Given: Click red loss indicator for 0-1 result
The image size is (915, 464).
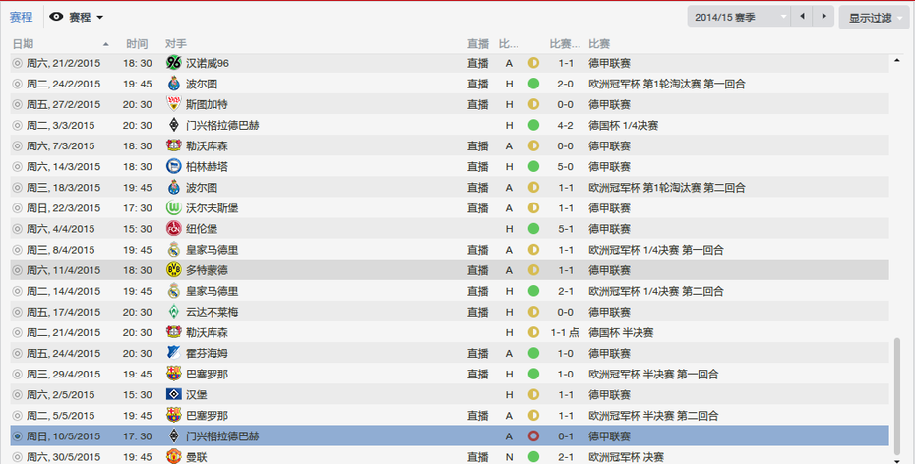Looking at the screenshot, I should coord(533,436).
